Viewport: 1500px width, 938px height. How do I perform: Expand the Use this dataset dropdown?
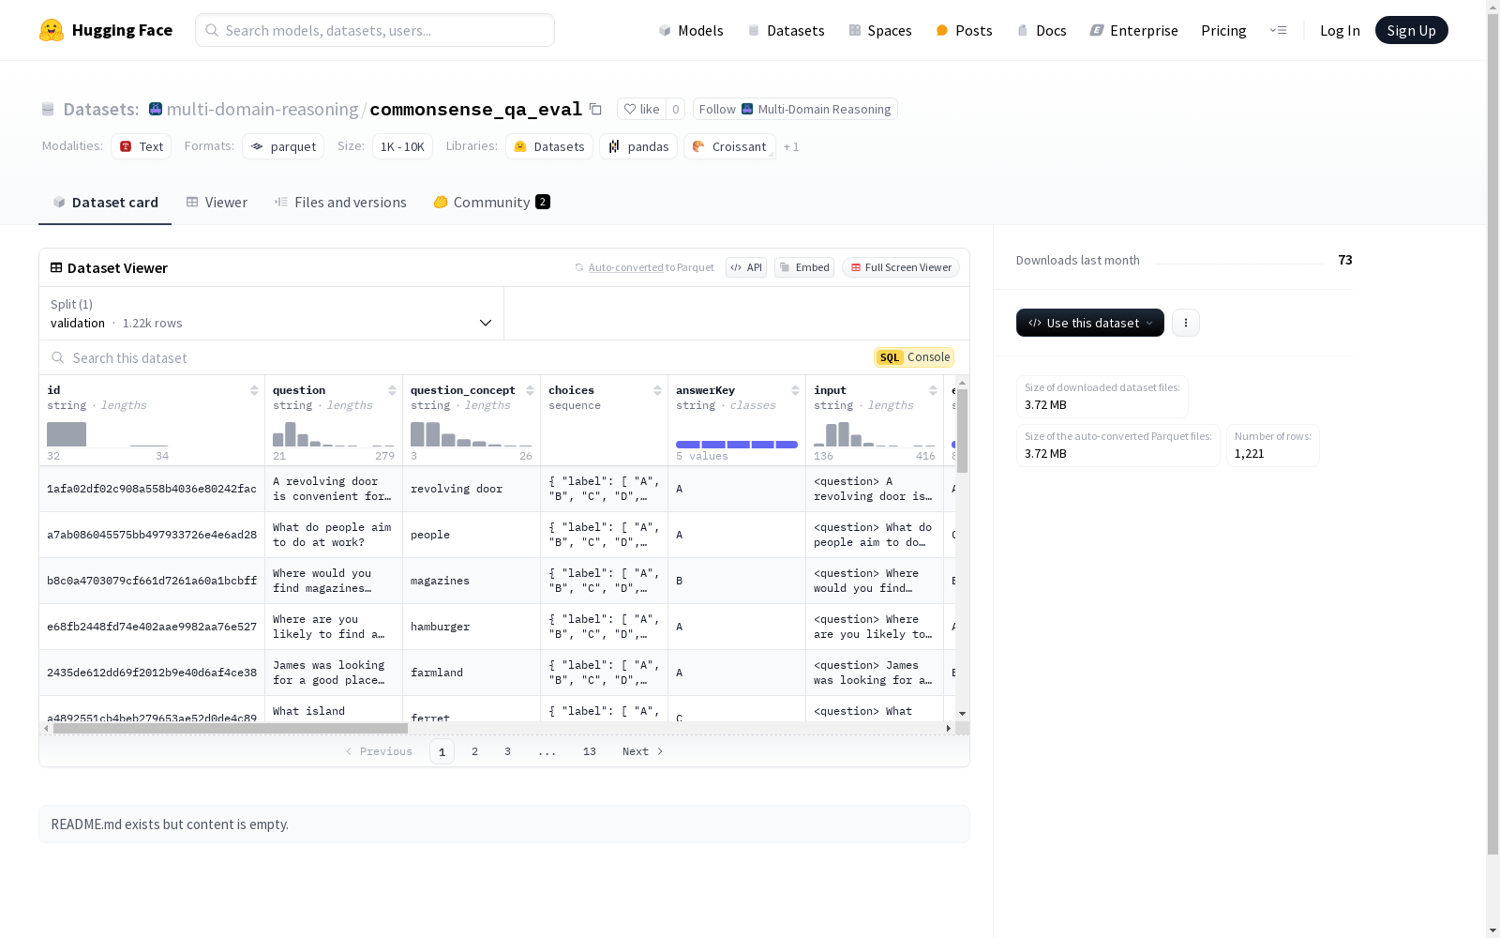[1089, 323]
